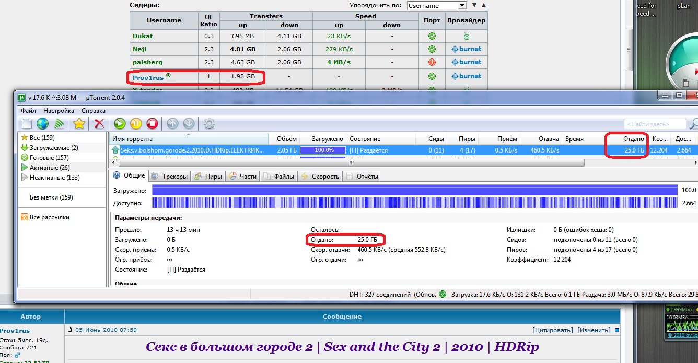Click the Add Torrent toolbar icon

click(27, 124)
